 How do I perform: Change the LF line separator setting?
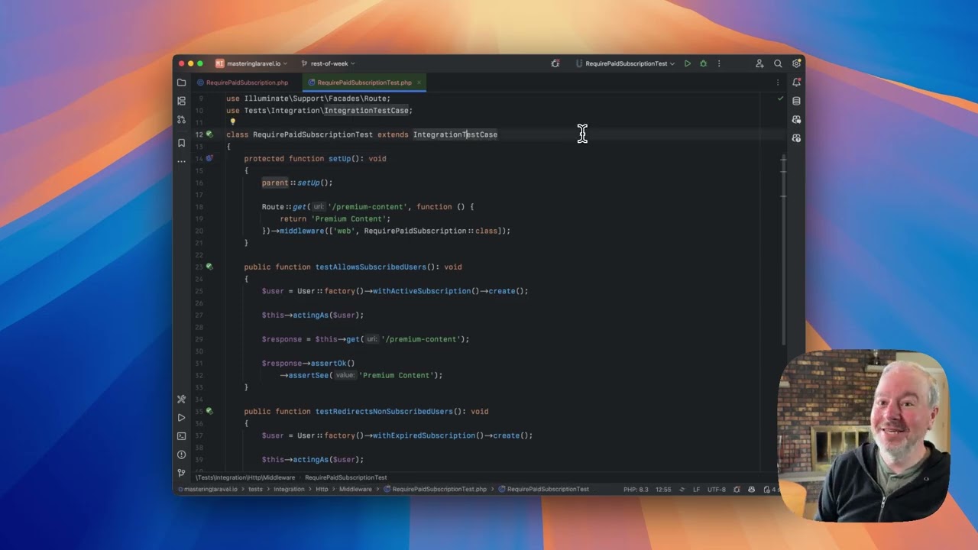(x=696, y=489)
